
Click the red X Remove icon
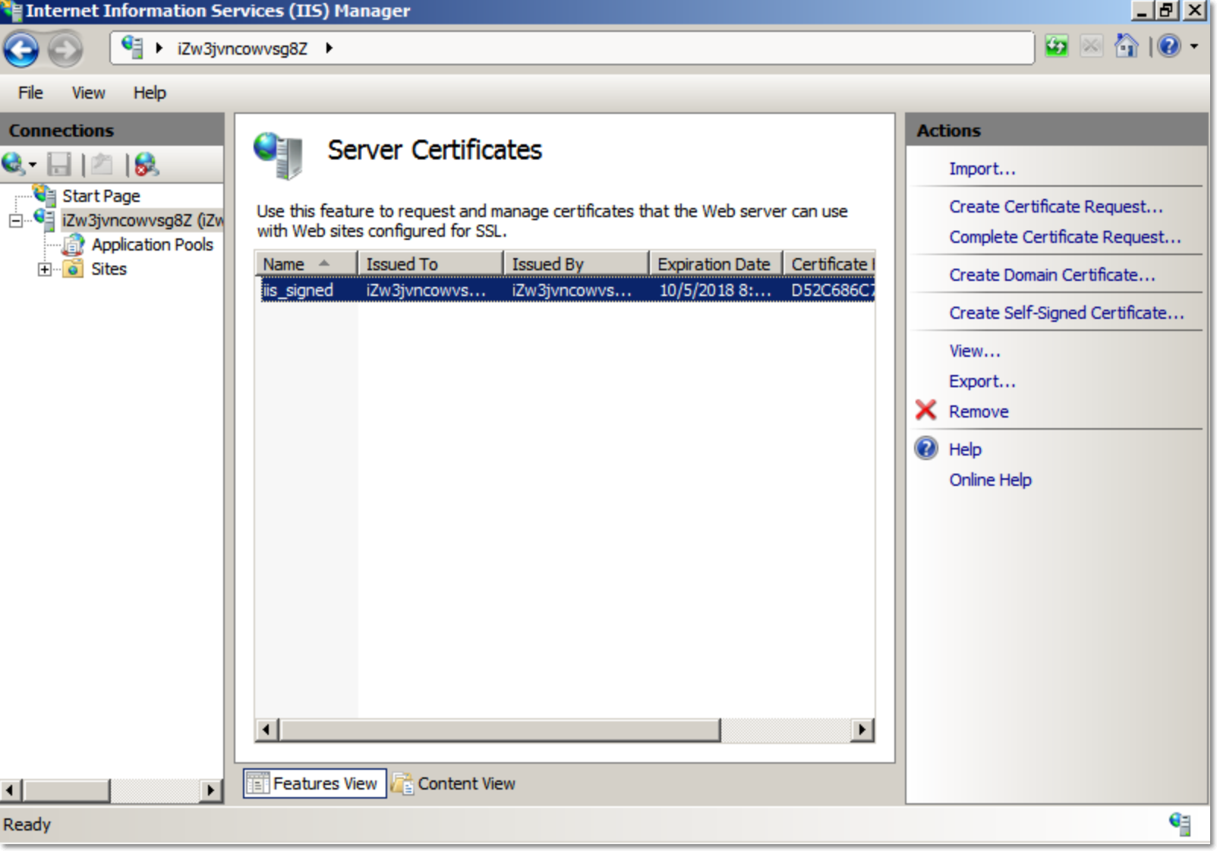pos(925,411)
